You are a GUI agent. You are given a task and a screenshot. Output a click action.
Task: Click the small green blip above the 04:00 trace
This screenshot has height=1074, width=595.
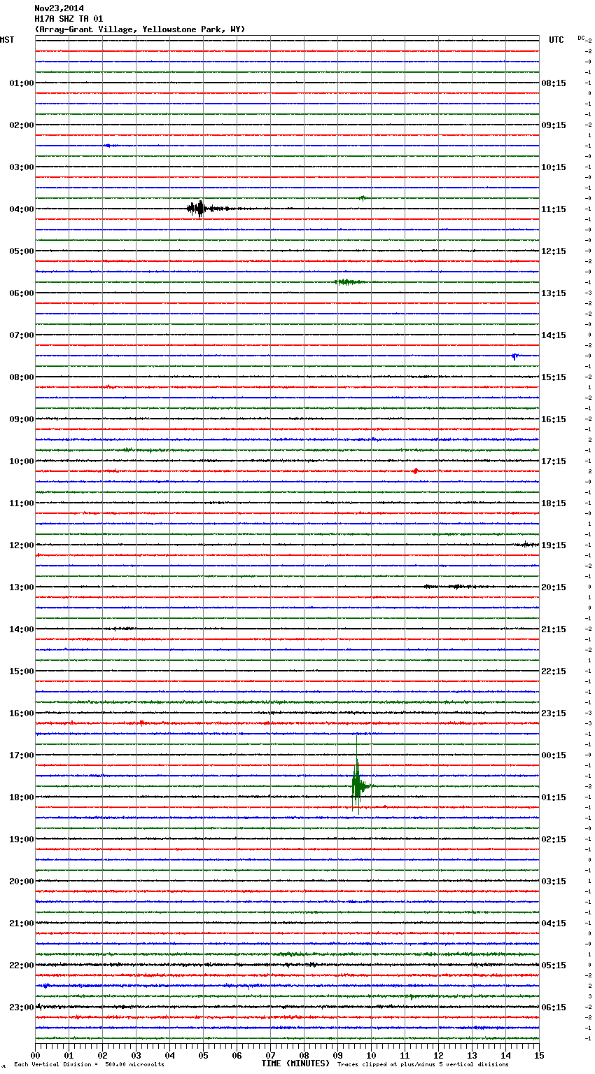362,198
